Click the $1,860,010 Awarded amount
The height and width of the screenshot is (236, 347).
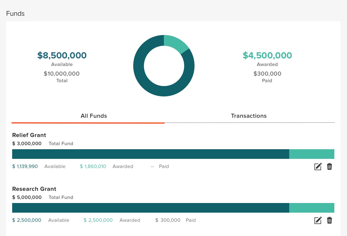click(x=93, y=166)
